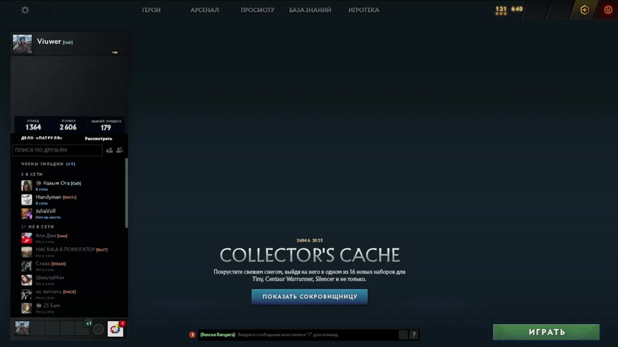Collapse the 3 В СЕТИ group header
The width and height of the screenshot is (618, 347).
pos(32,174)
